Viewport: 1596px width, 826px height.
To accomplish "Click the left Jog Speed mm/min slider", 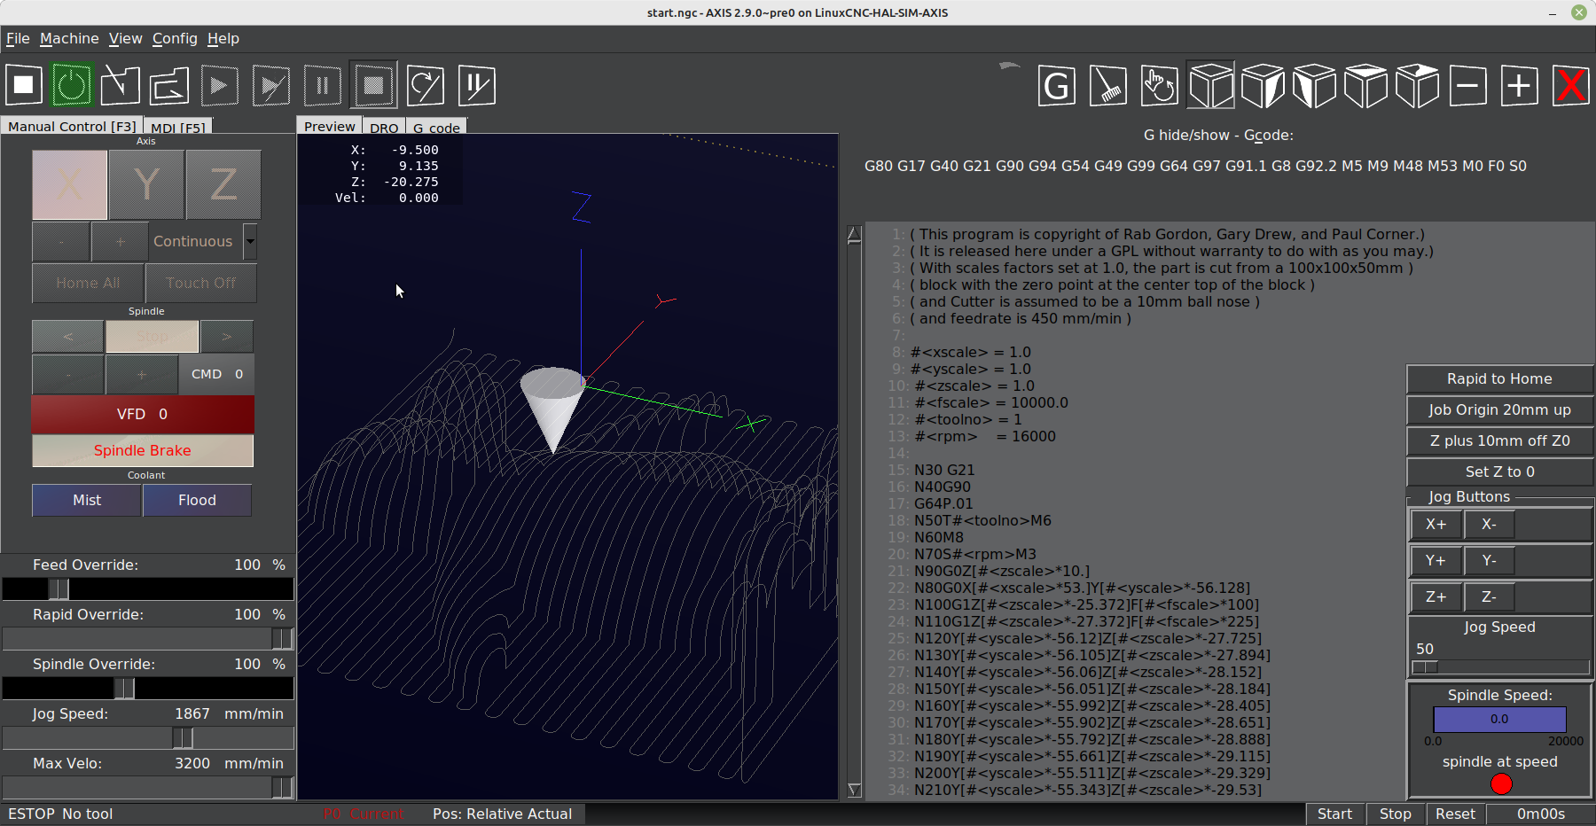I will [148, 737].
